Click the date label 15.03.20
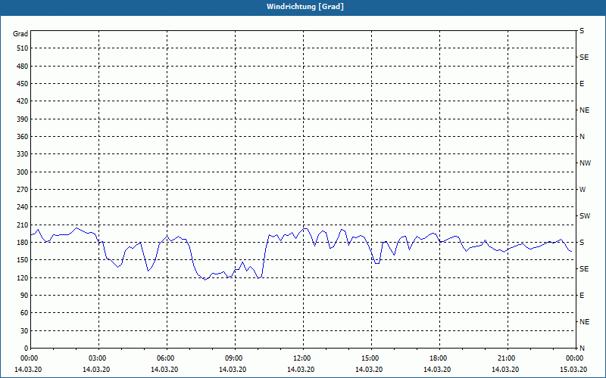The image size is (606, 378). tap(573, 370)
